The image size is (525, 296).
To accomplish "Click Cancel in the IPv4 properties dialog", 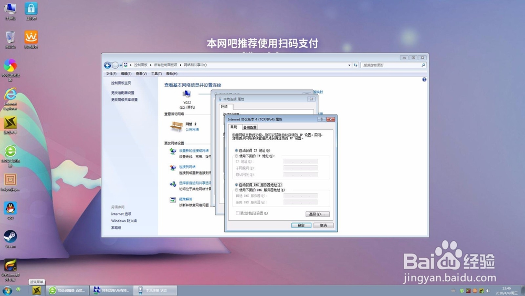I will (x=323, y=225).
